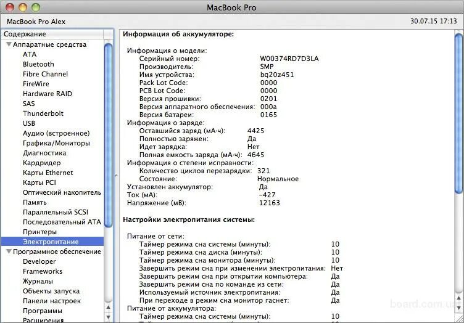Click the voltage value 12163
The width and height of the screenshot is (464, 323).
pos(269,203)
